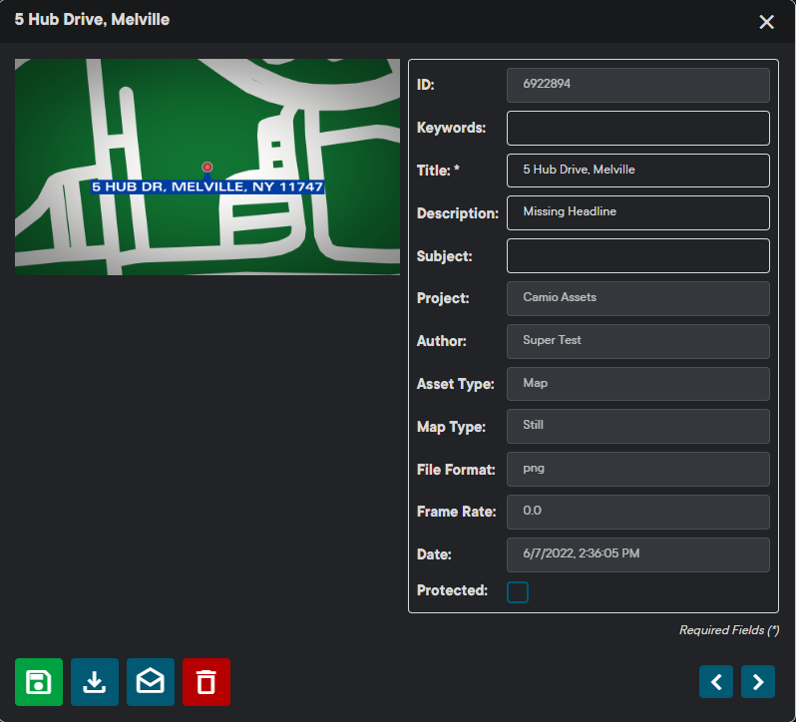796x722 pixels.
Task: Go to previous asset arrow
Action: (716, 681)
